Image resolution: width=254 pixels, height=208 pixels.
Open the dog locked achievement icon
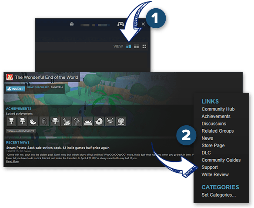click(x=66, y=121)
